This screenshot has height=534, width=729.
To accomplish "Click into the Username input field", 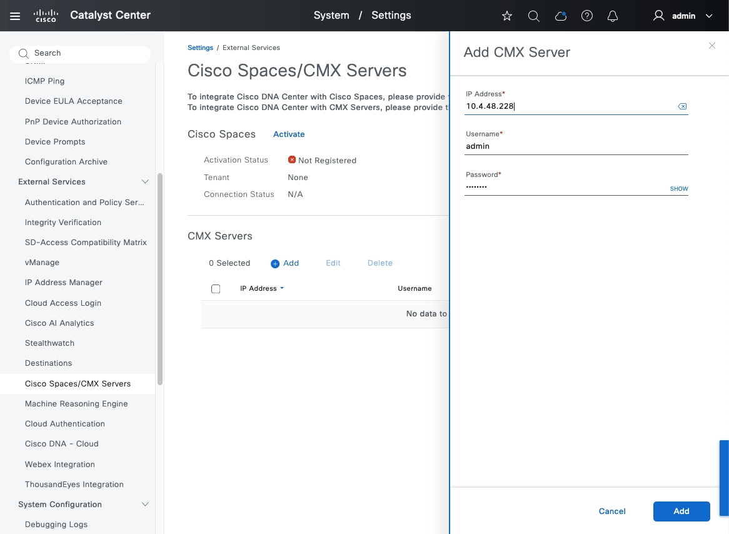I will [x=575, y=146].
